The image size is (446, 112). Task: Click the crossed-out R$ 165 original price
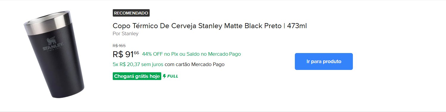119,46
